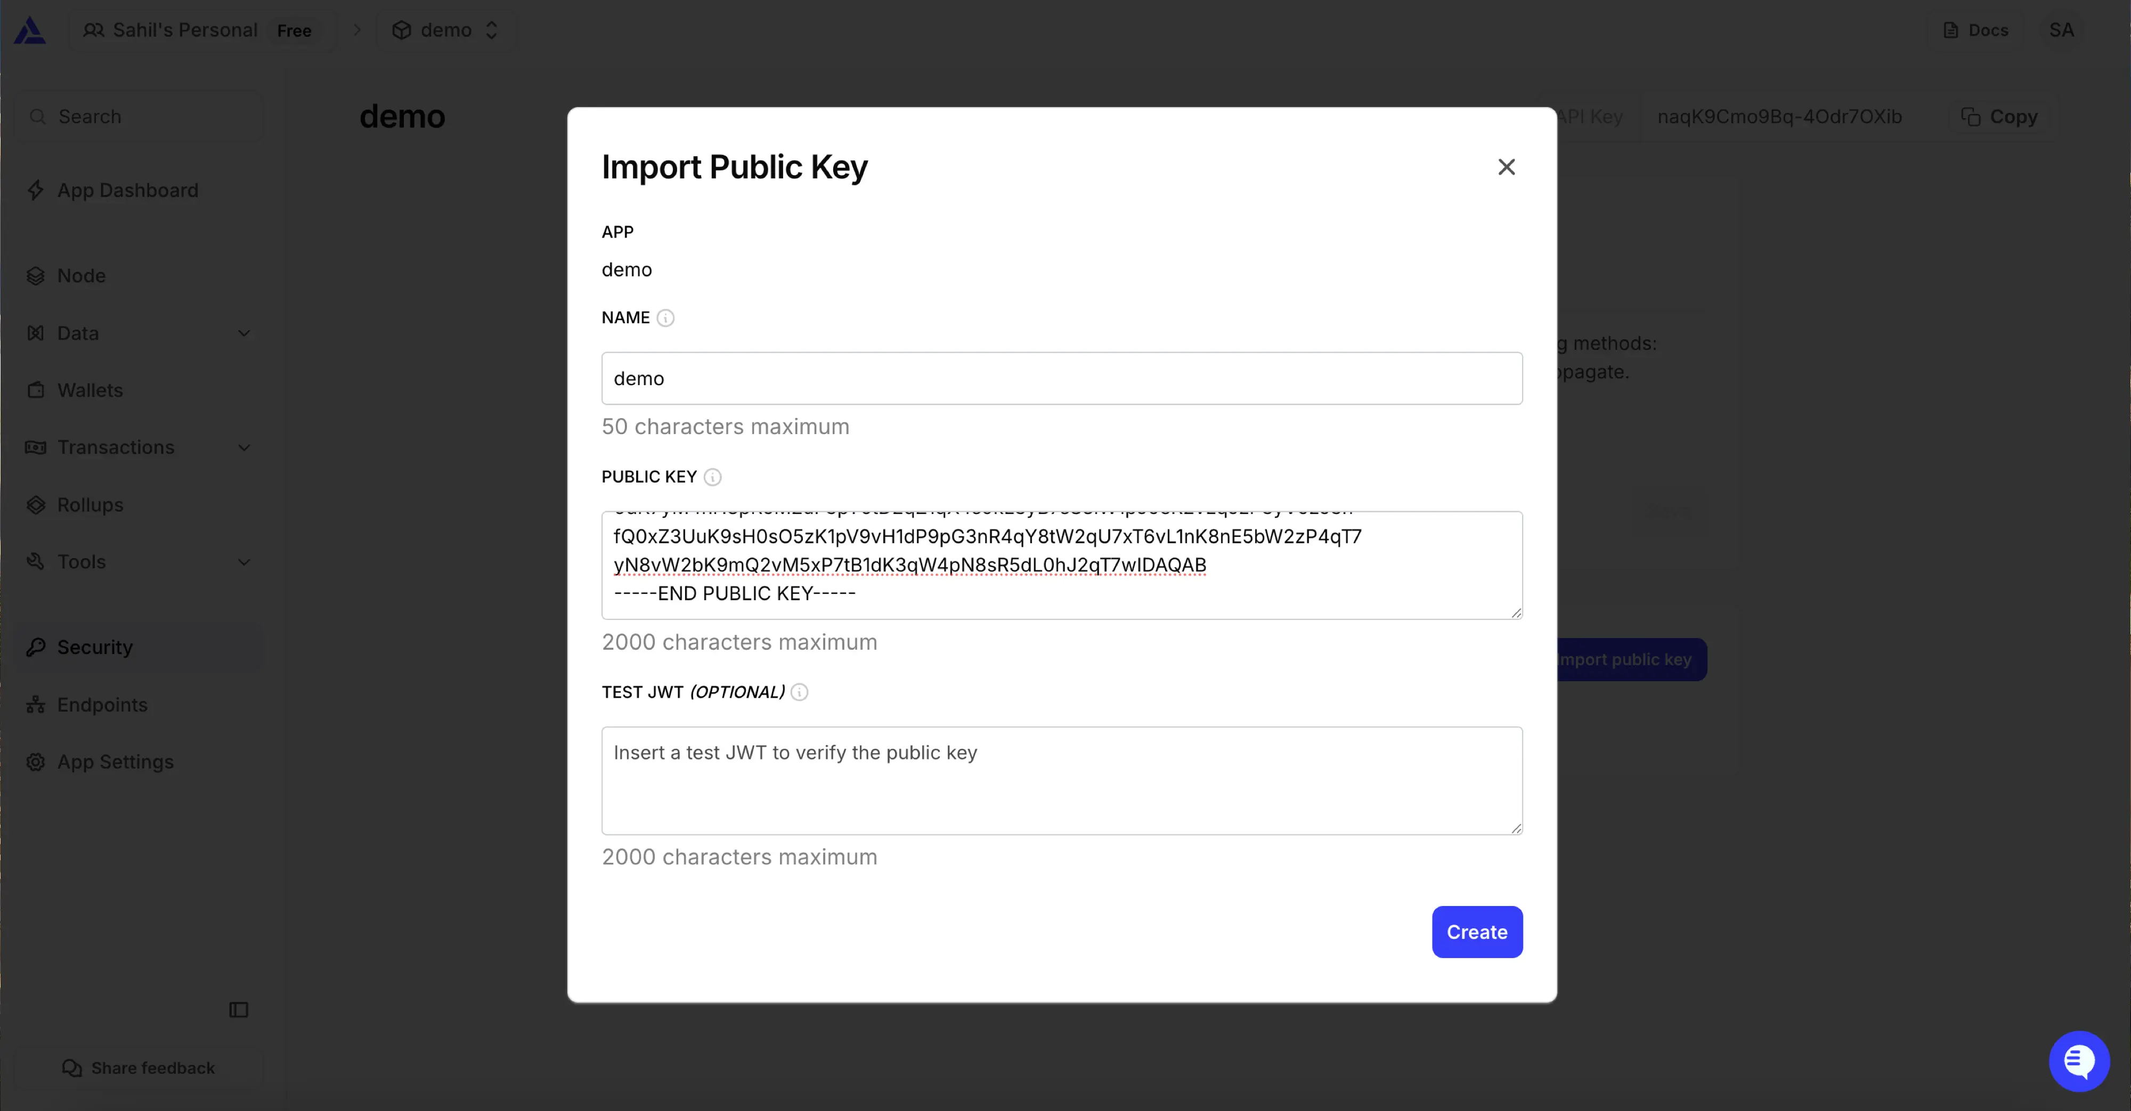The height and width of the screenshot is (1111, 2131).
Task: Click the Share feedback button
Action: (139, 1068)
